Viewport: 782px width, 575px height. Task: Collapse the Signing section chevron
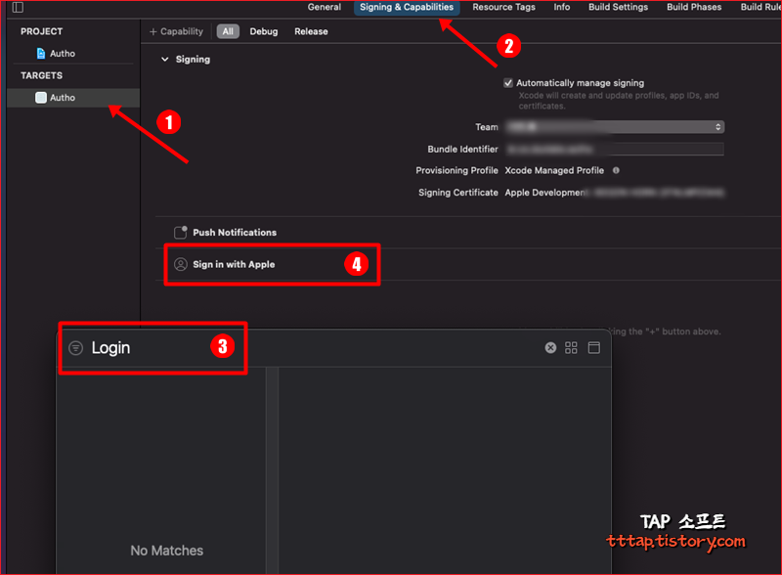(164, 60)
